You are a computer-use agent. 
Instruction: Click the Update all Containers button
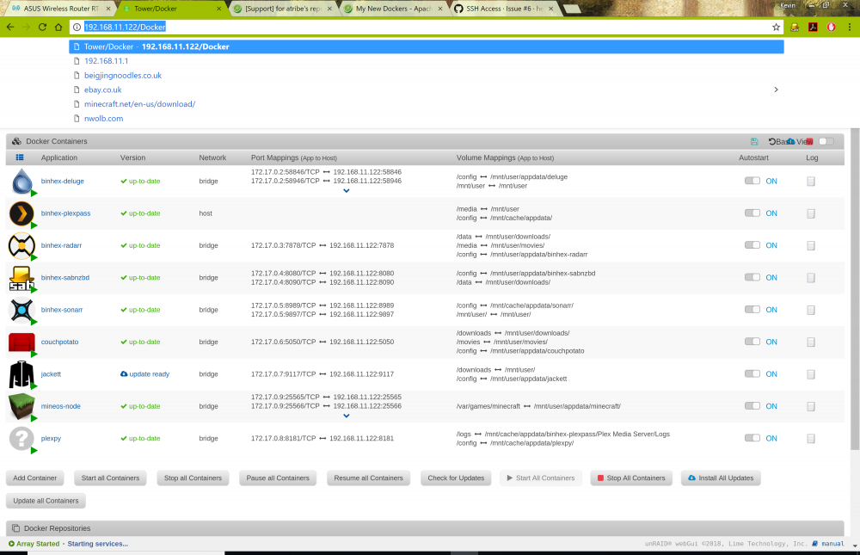46,501
